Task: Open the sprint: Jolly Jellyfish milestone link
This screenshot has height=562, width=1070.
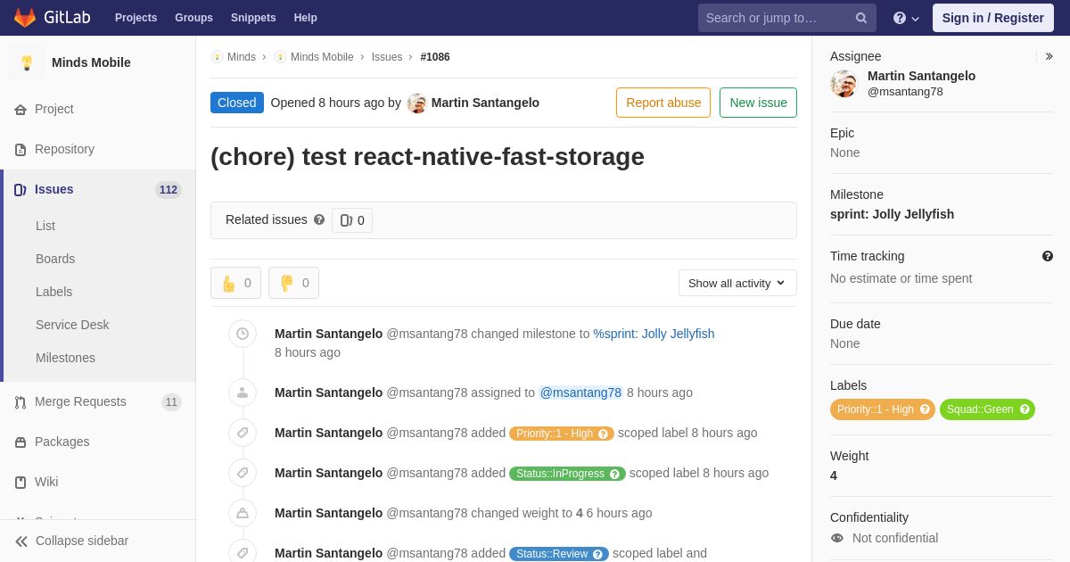Action: pyautogui.click(x=892, y=214)
